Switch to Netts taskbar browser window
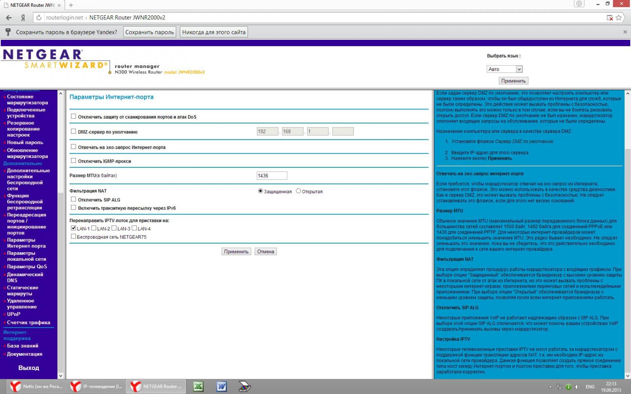The height and width of the screenshot is (394, 631). (35, 387)
